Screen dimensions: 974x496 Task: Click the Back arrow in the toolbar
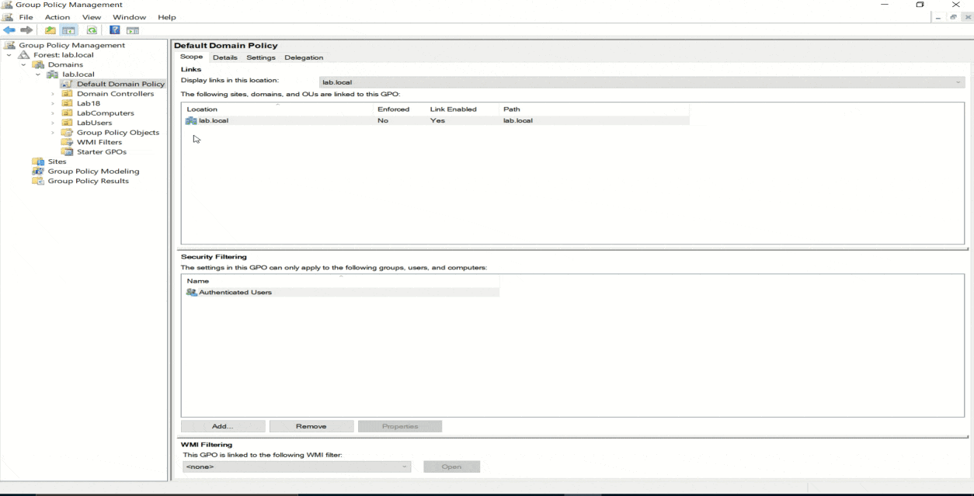tap(9, 30)
